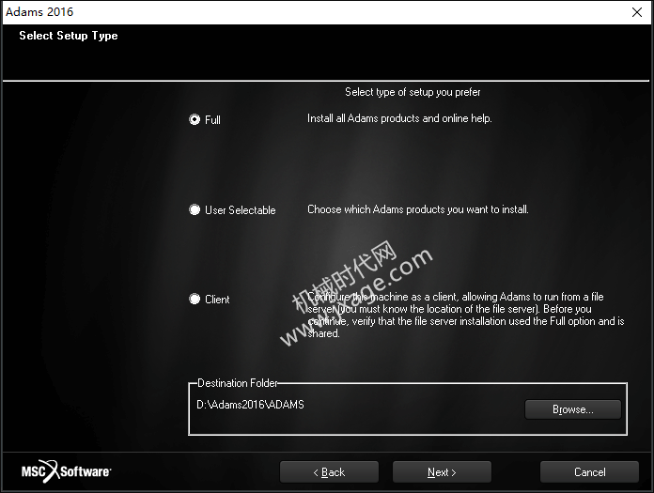654x493 pixels.
Task: Click the 'Select Setup Type' heading
Action: pos(69,36)
